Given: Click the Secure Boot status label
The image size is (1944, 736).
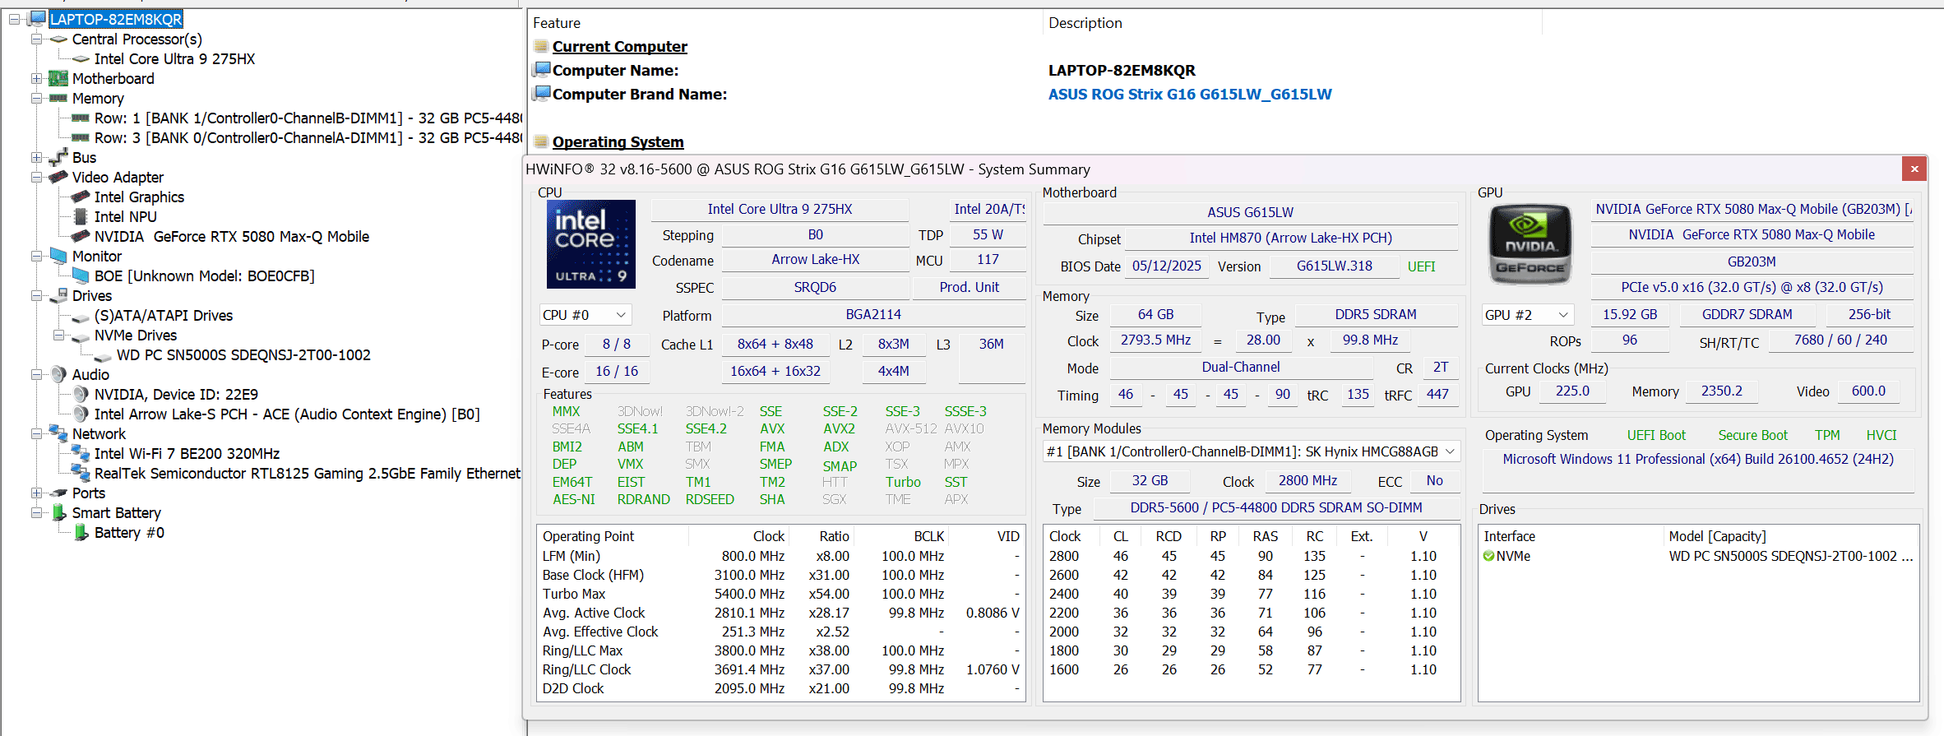Looking at the screenshot, I should 1753,435.
